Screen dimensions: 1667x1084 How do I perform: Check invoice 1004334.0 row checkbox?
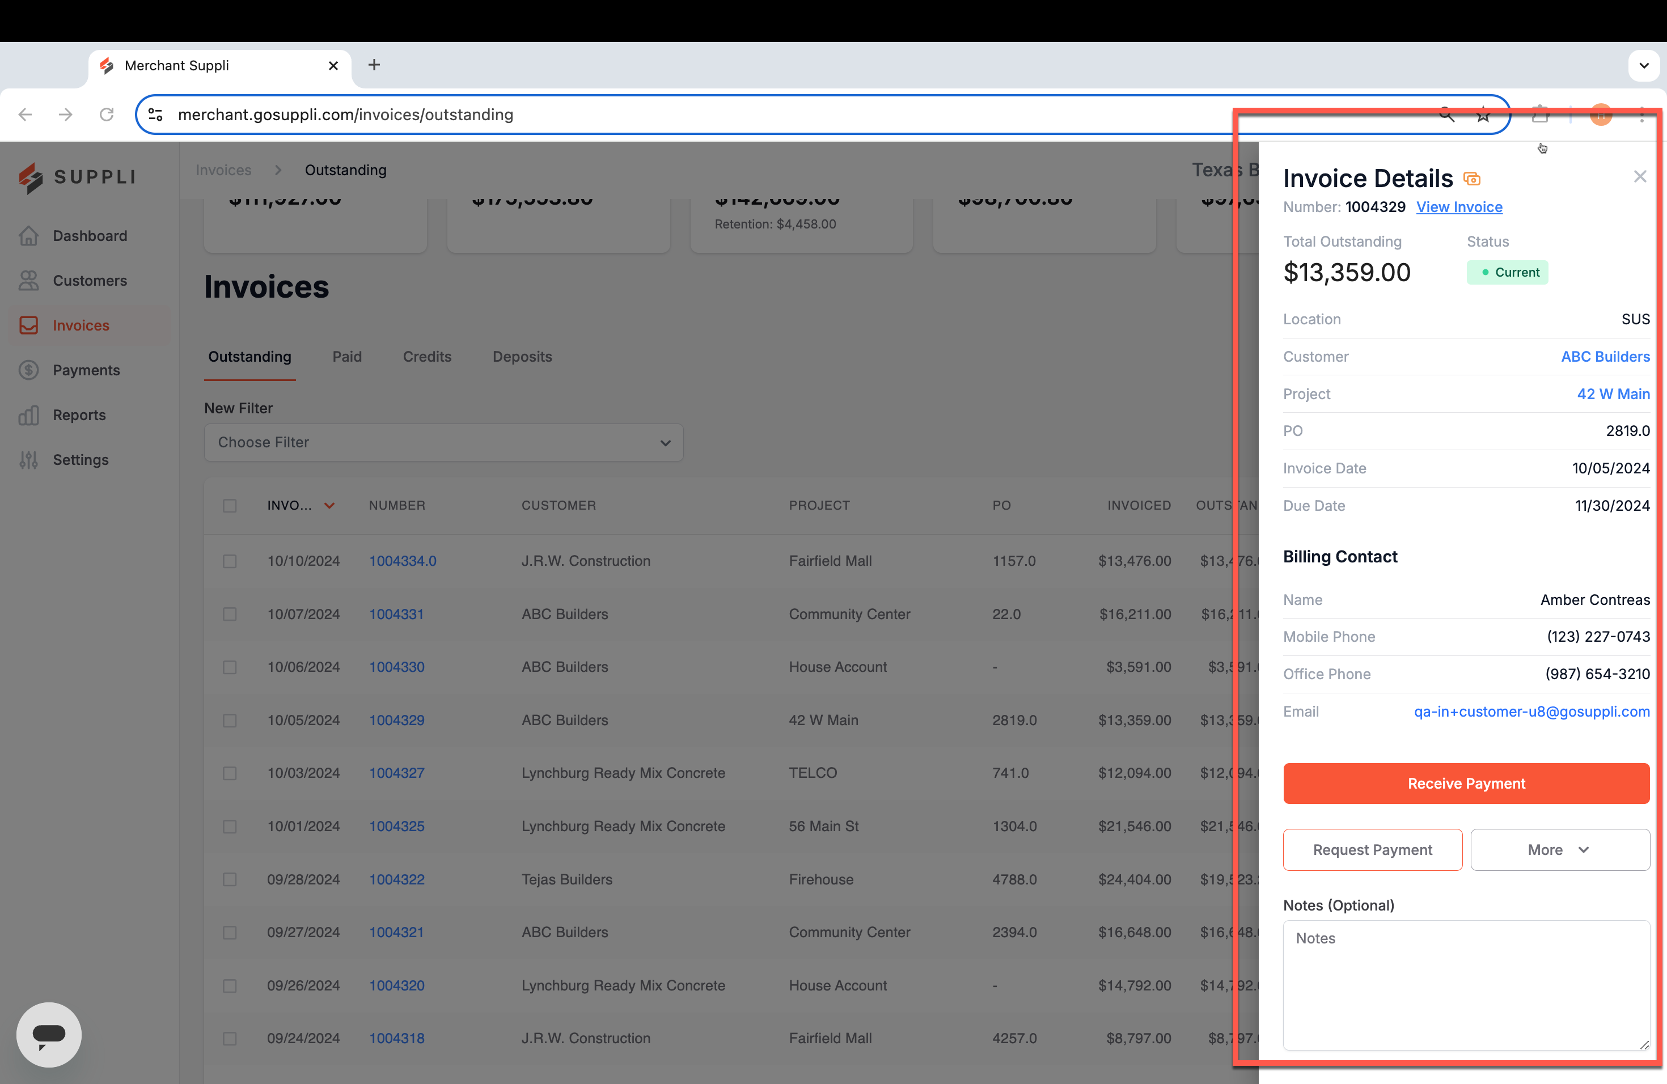click(x=230, y=561)
